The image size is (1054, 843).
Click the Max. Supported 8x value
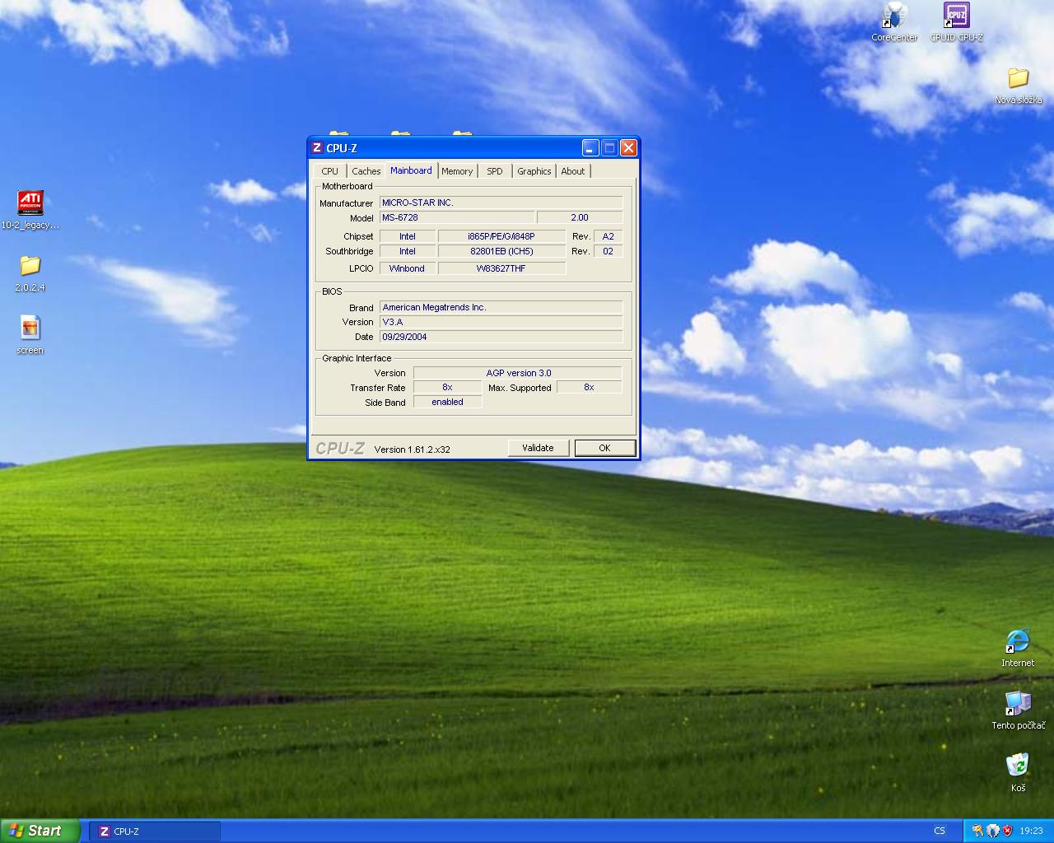[589, 387]
